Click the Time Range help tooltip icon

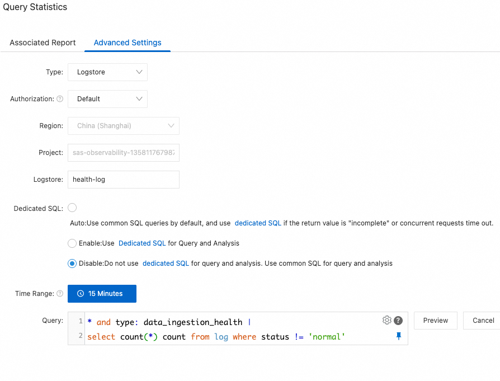[60, 294]
